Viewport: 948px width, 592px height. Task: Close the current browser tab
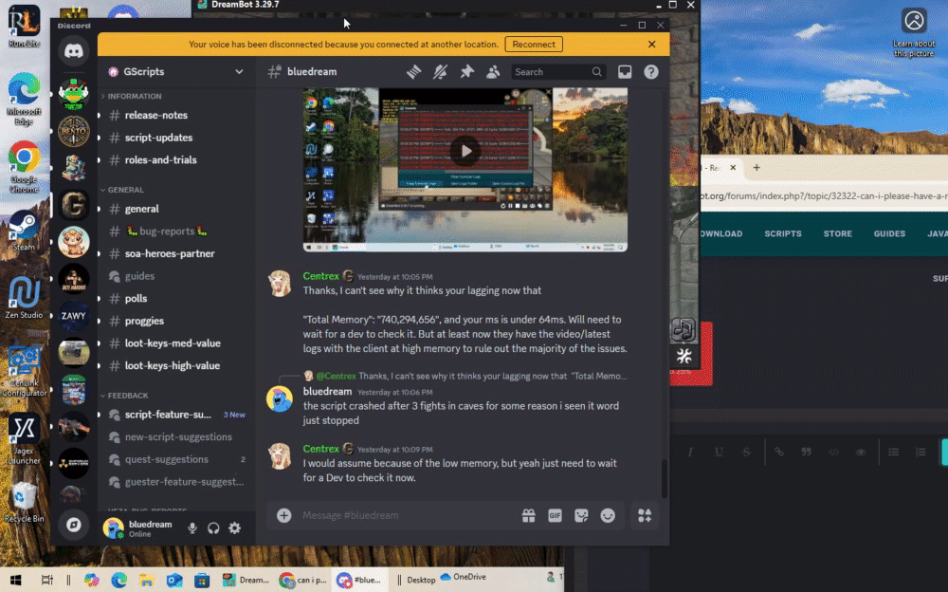click(x=733, y=168)
